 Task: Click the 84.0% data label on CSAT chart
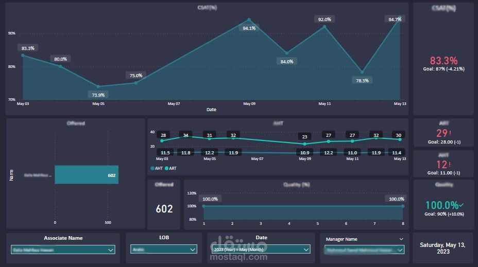click(287, 62)
